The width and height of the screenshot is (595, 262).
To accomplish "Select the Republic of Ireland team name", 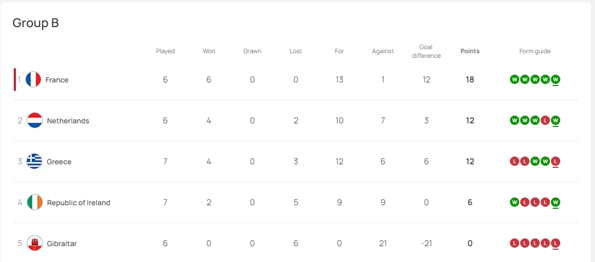I will (78, 203).
